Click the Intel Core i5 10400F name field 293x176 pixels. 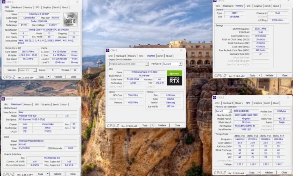pyautogui.click(x=39, y=14)
